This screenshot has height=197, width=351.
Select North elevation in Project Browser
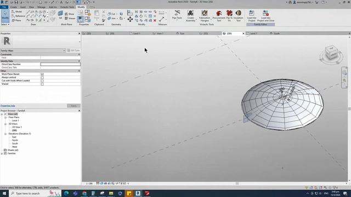point(15,140)
